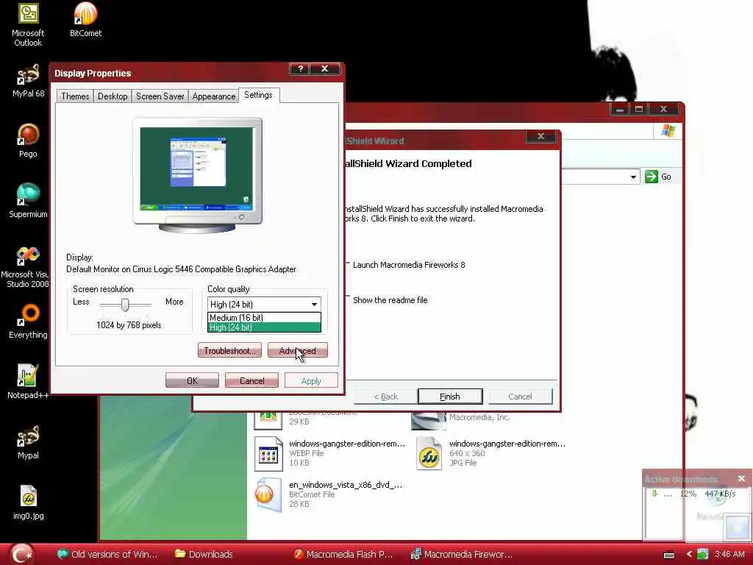
Task: Click the wizard's Back button
Action: (385, 397)
